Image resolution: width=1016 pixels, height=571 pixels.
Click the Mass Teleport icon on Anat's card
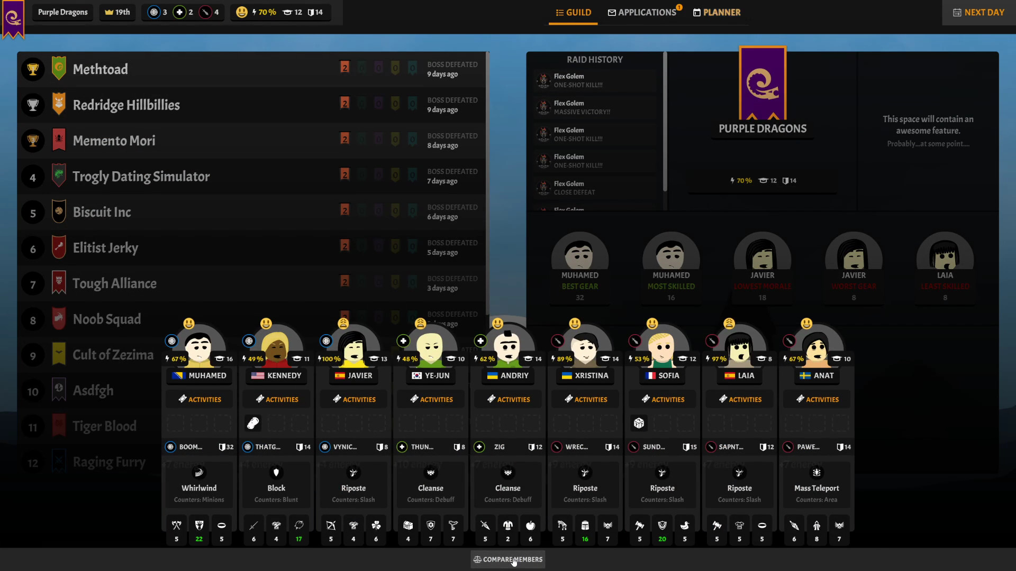click(x=816, y=473)
